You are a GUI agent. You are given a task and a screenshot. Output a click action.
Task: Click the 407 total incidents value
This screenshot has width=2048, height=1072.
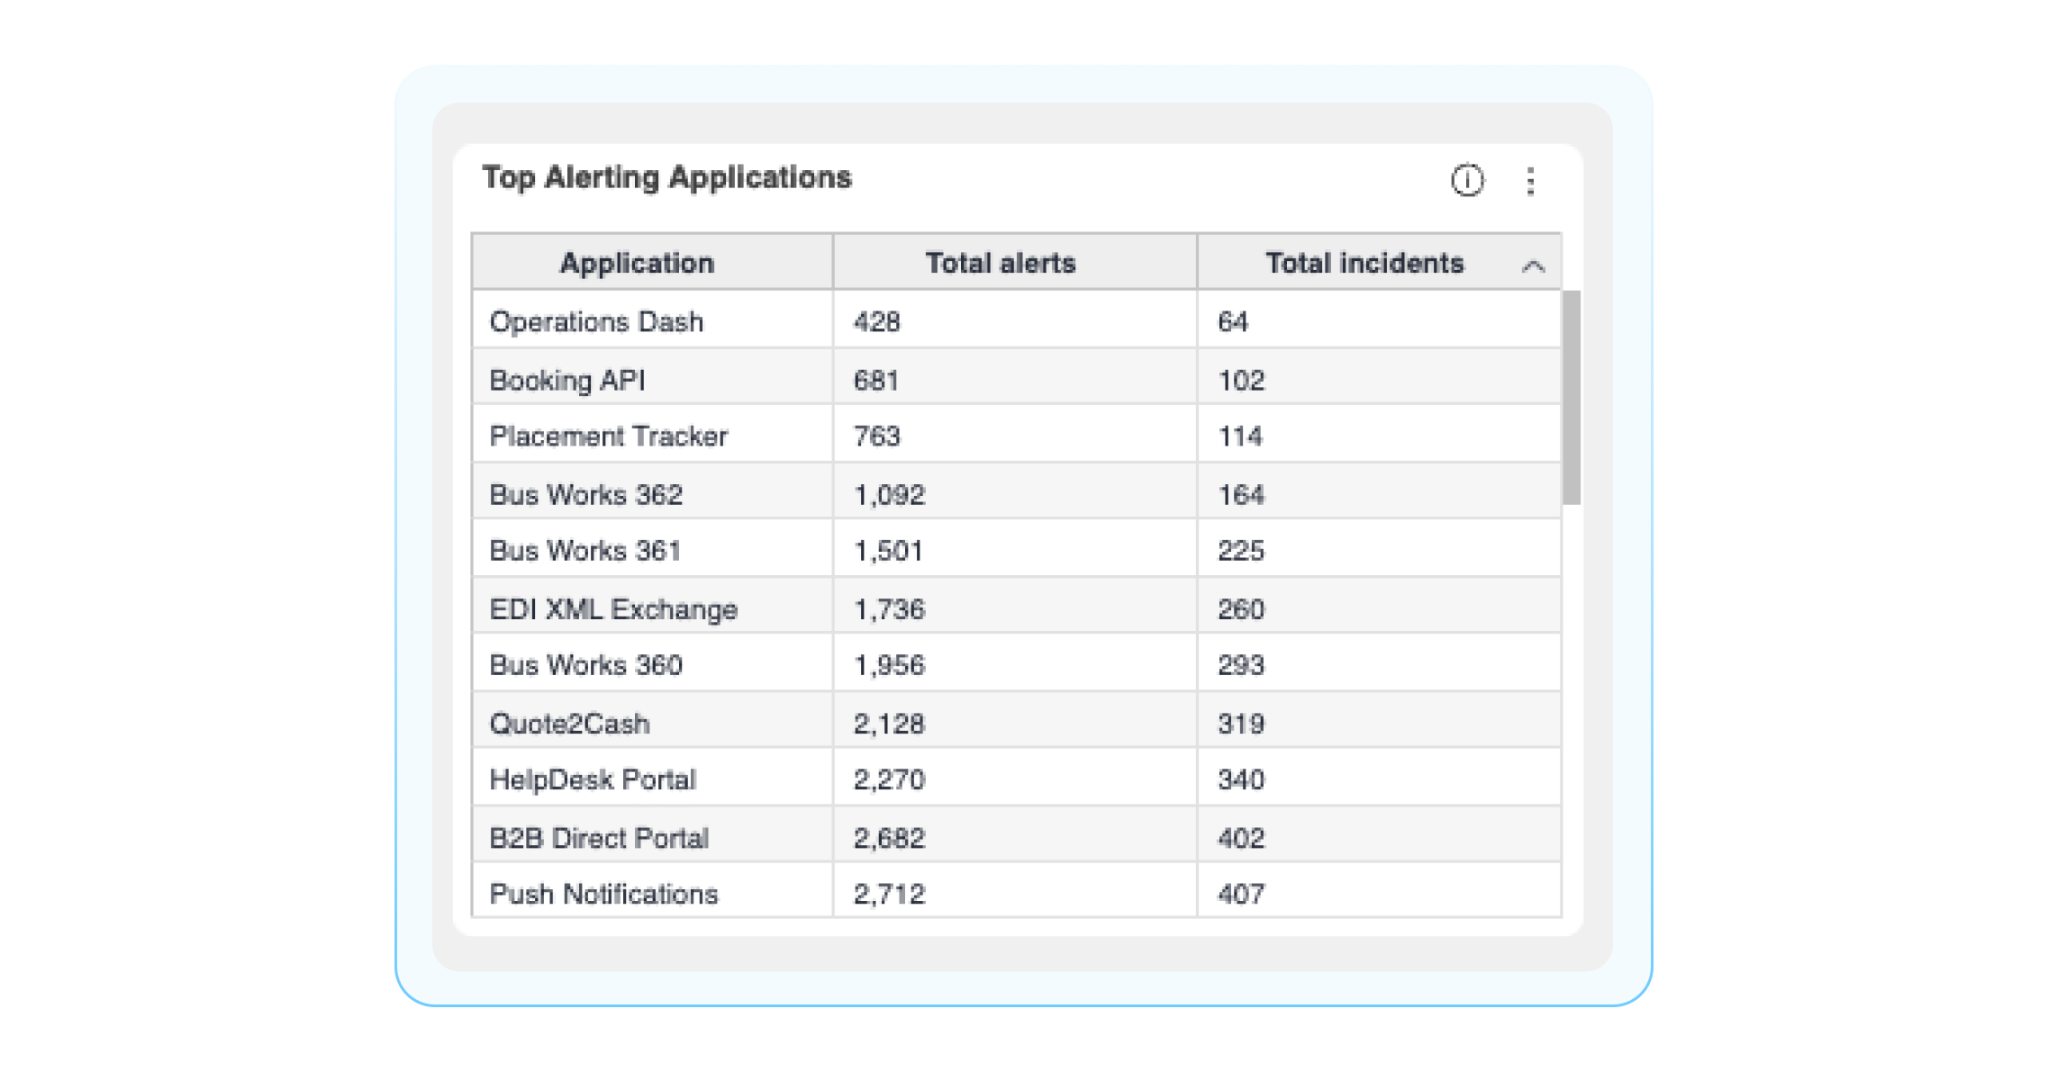tap(1241, 894)
